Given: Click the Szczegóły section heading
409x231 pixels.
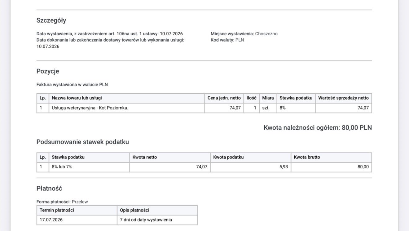Looking at the screenshot, I should [51, 21].
